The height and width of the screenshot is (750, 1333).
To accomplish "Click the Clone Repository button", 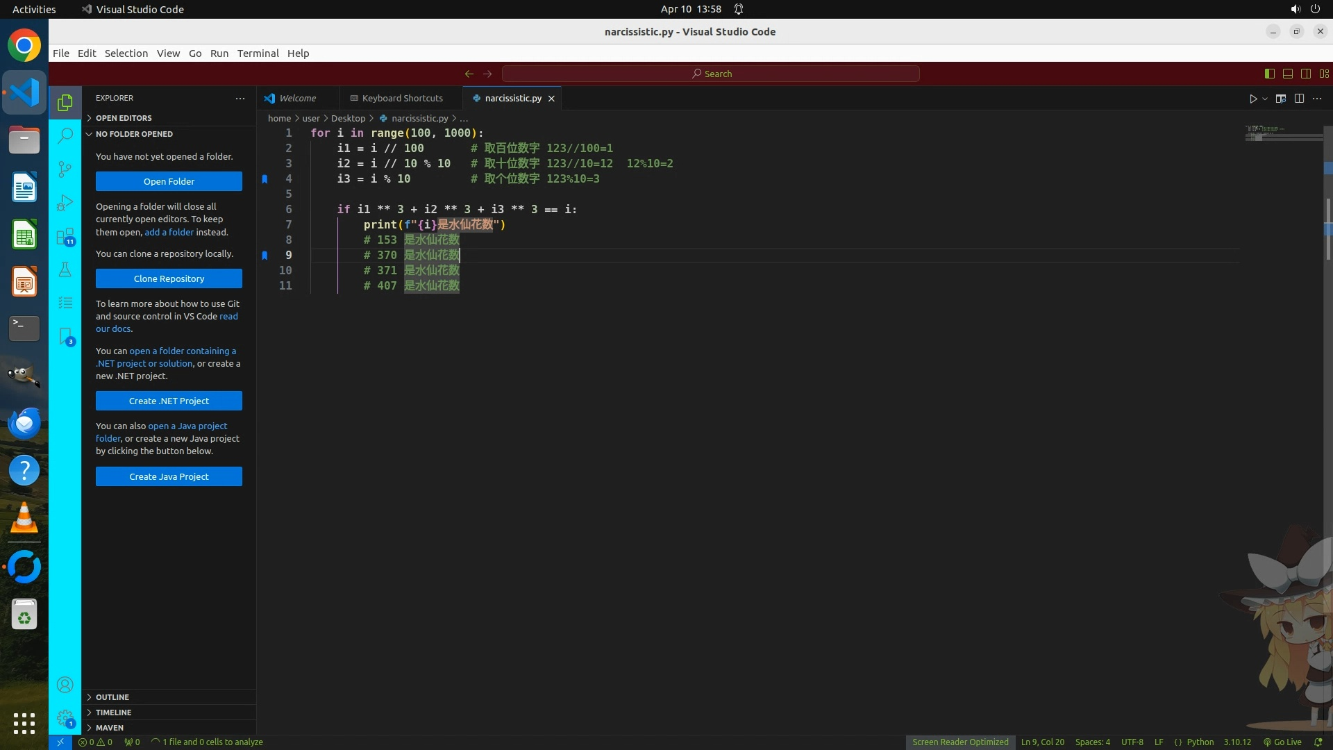I will click(x=169, y=278).
